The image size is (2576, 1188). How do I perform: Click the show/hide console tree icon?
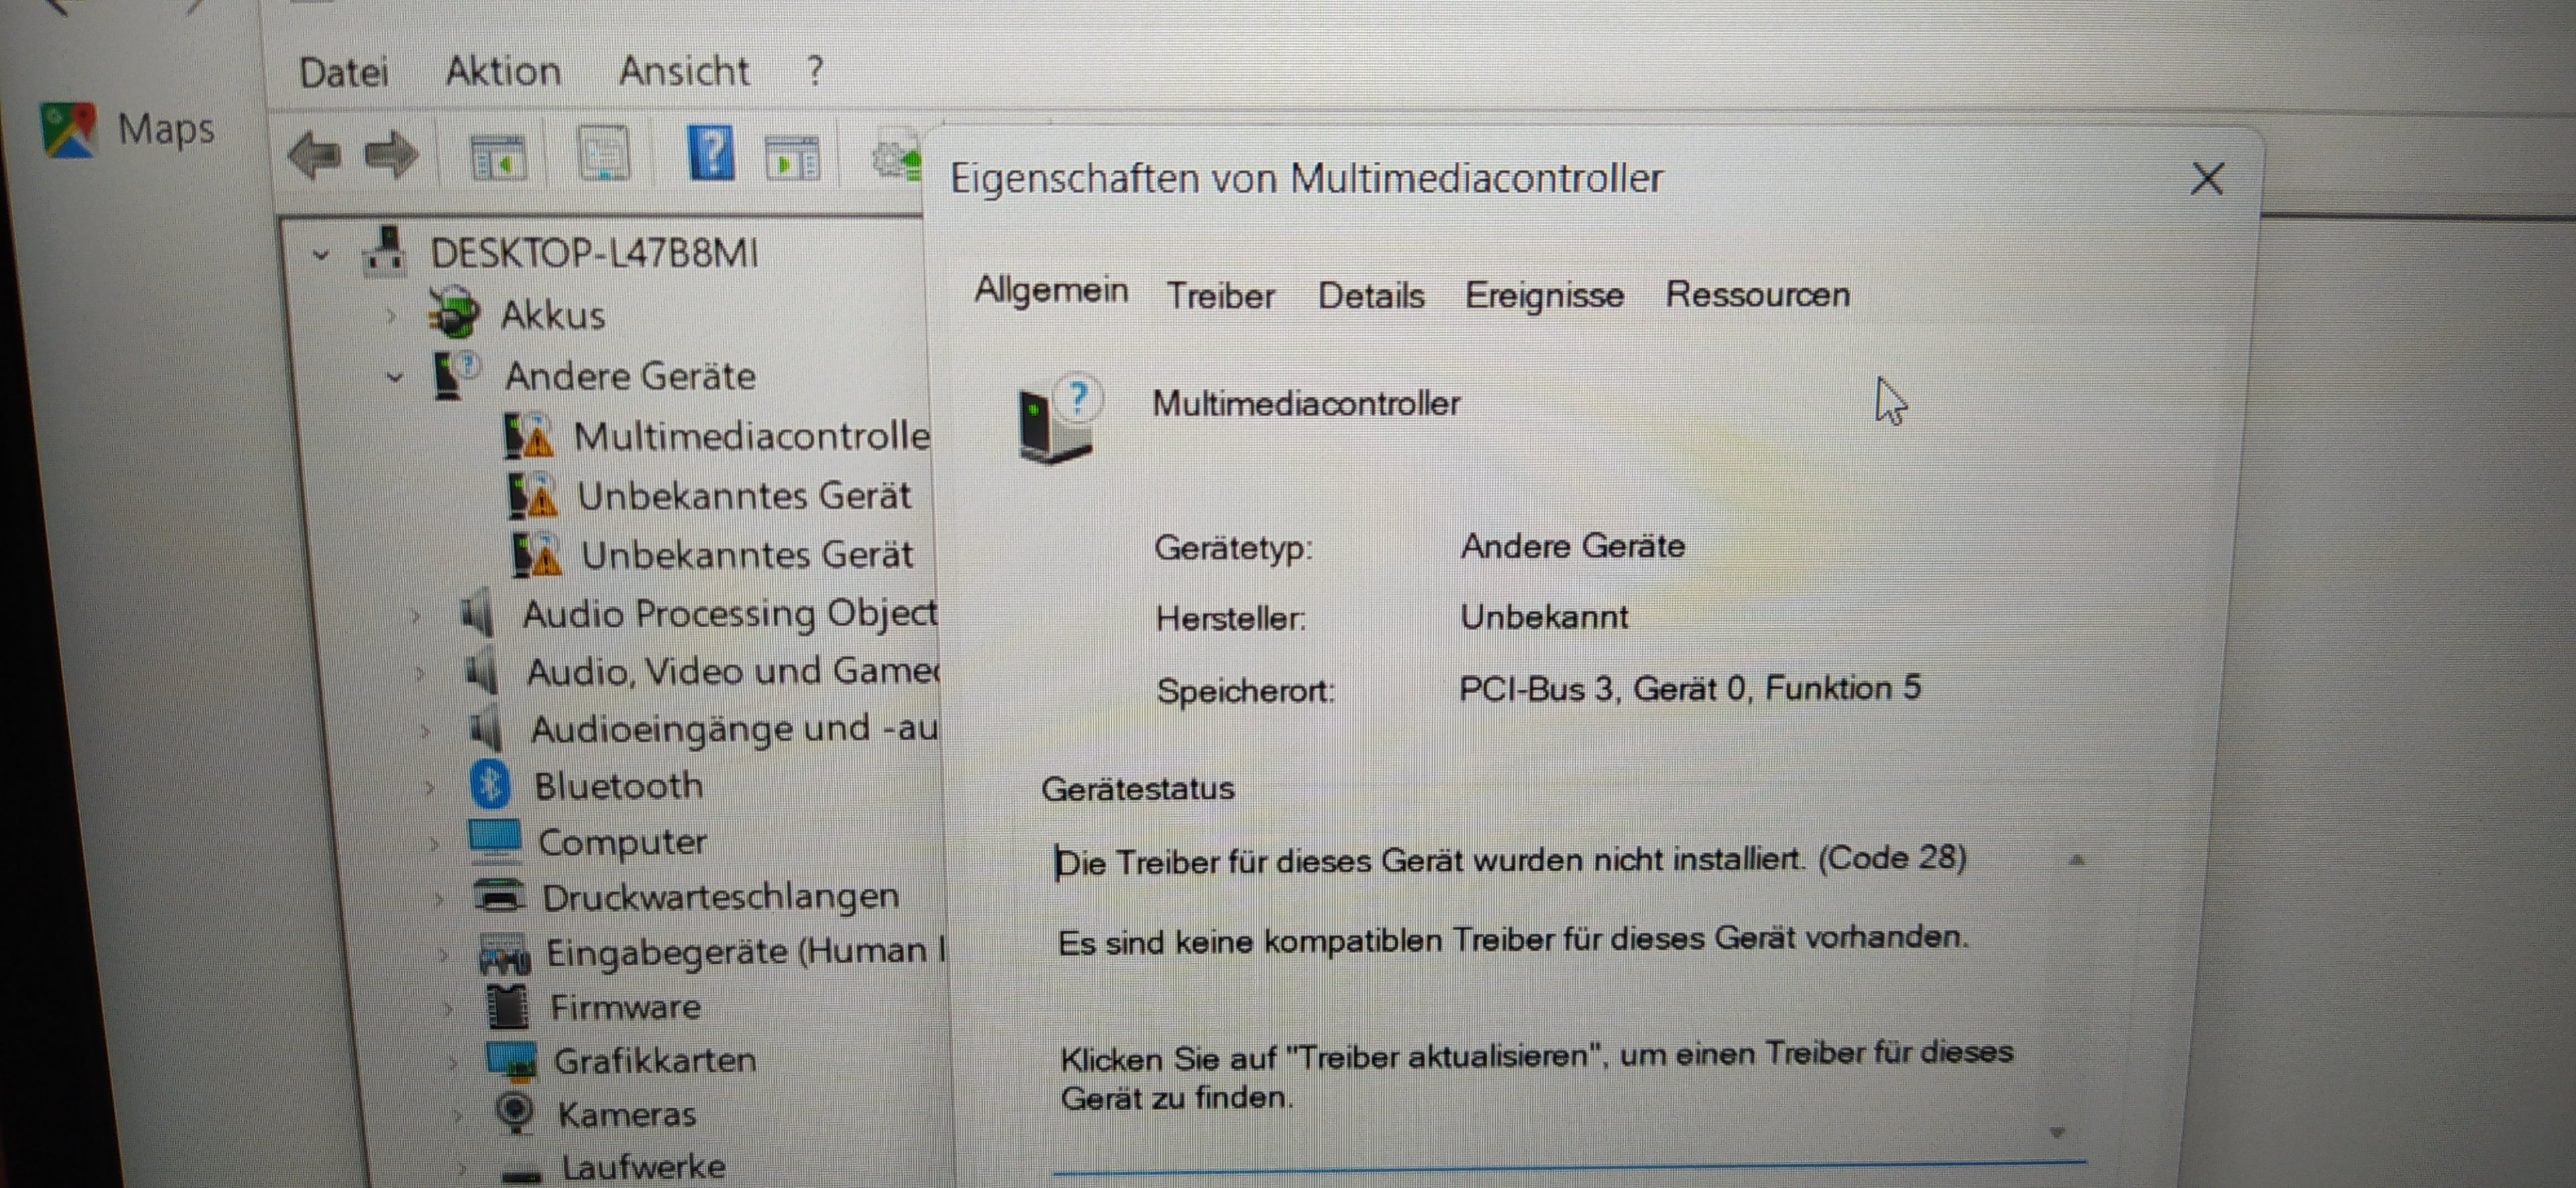(498, 157)
